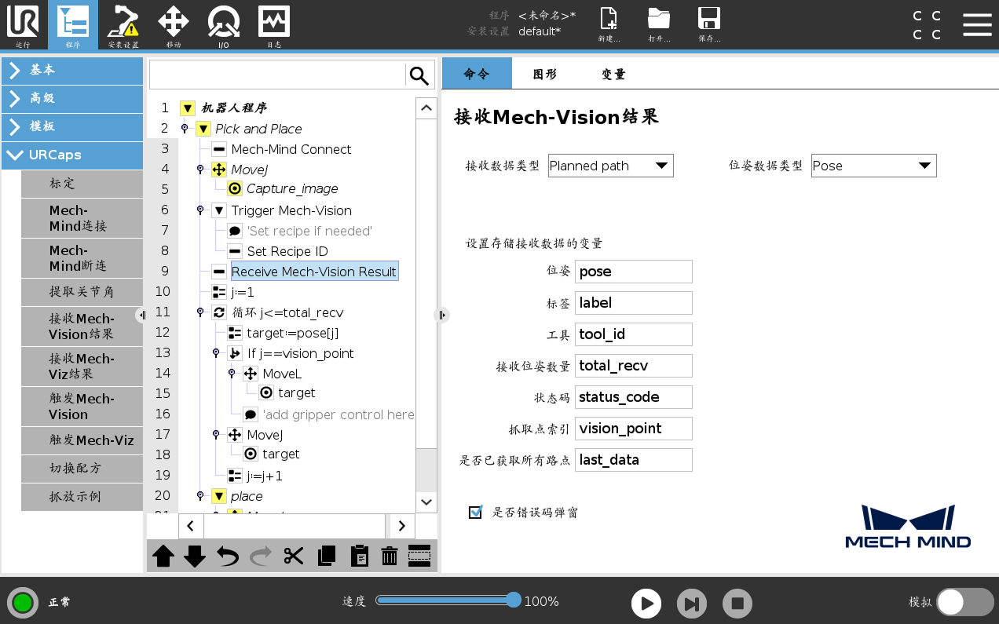Open the Move screen icon

173,24
